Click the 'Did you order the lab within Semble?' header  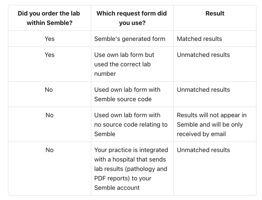[50, 18]
